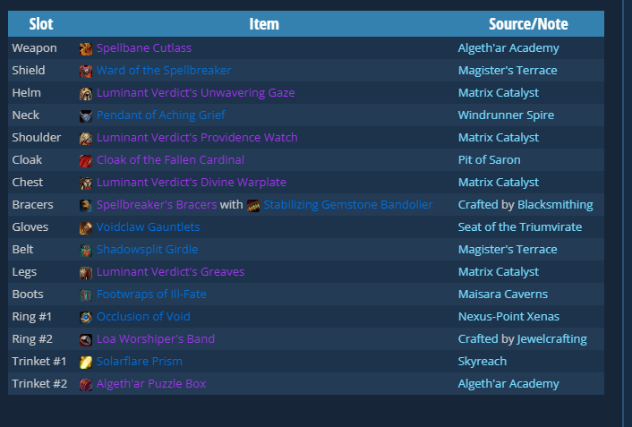Click Magister's Terrace source in Shield row
Viewport: 632px width, 427px height.
pyautogui.click(x=508, y=70)
